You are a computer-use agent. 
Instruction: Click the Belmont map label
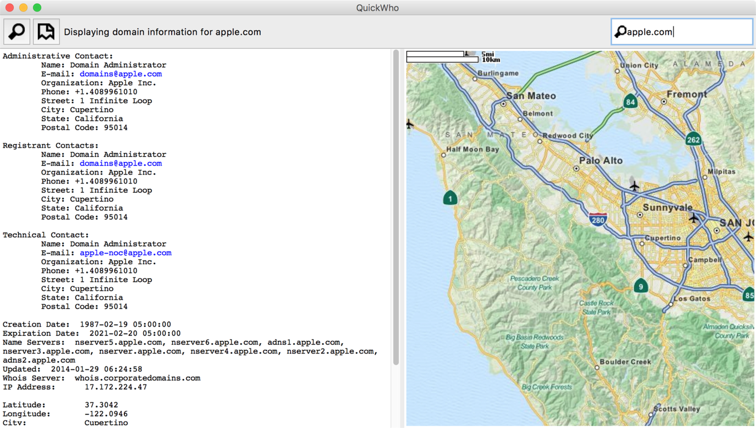[538, 113]
